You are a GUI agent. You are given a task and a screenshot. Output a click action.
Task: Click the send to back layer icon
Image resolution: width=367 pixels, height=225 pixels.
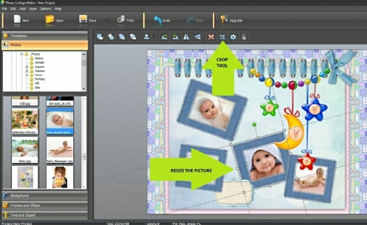(x=133, y=37)
